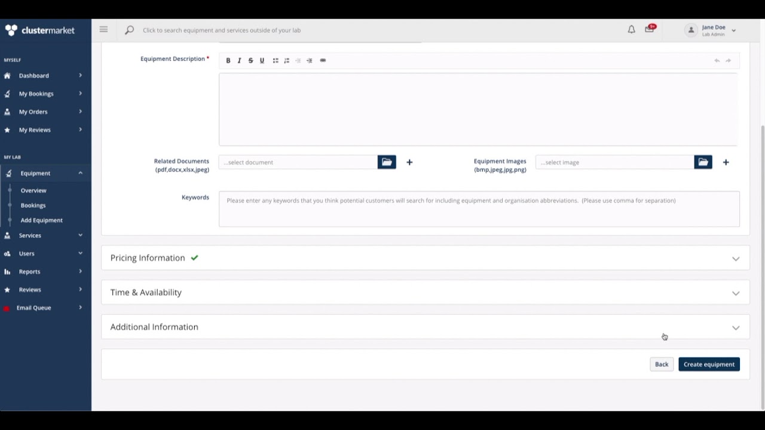Click the Clustermarket logo
Viewport: 765px width, 430px height.
[40, 30]
